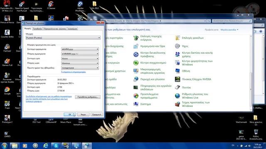The width and height of the screenshot is (266, 149).
Task: Open the Region and Language globe icon
Action: [136, 79]
